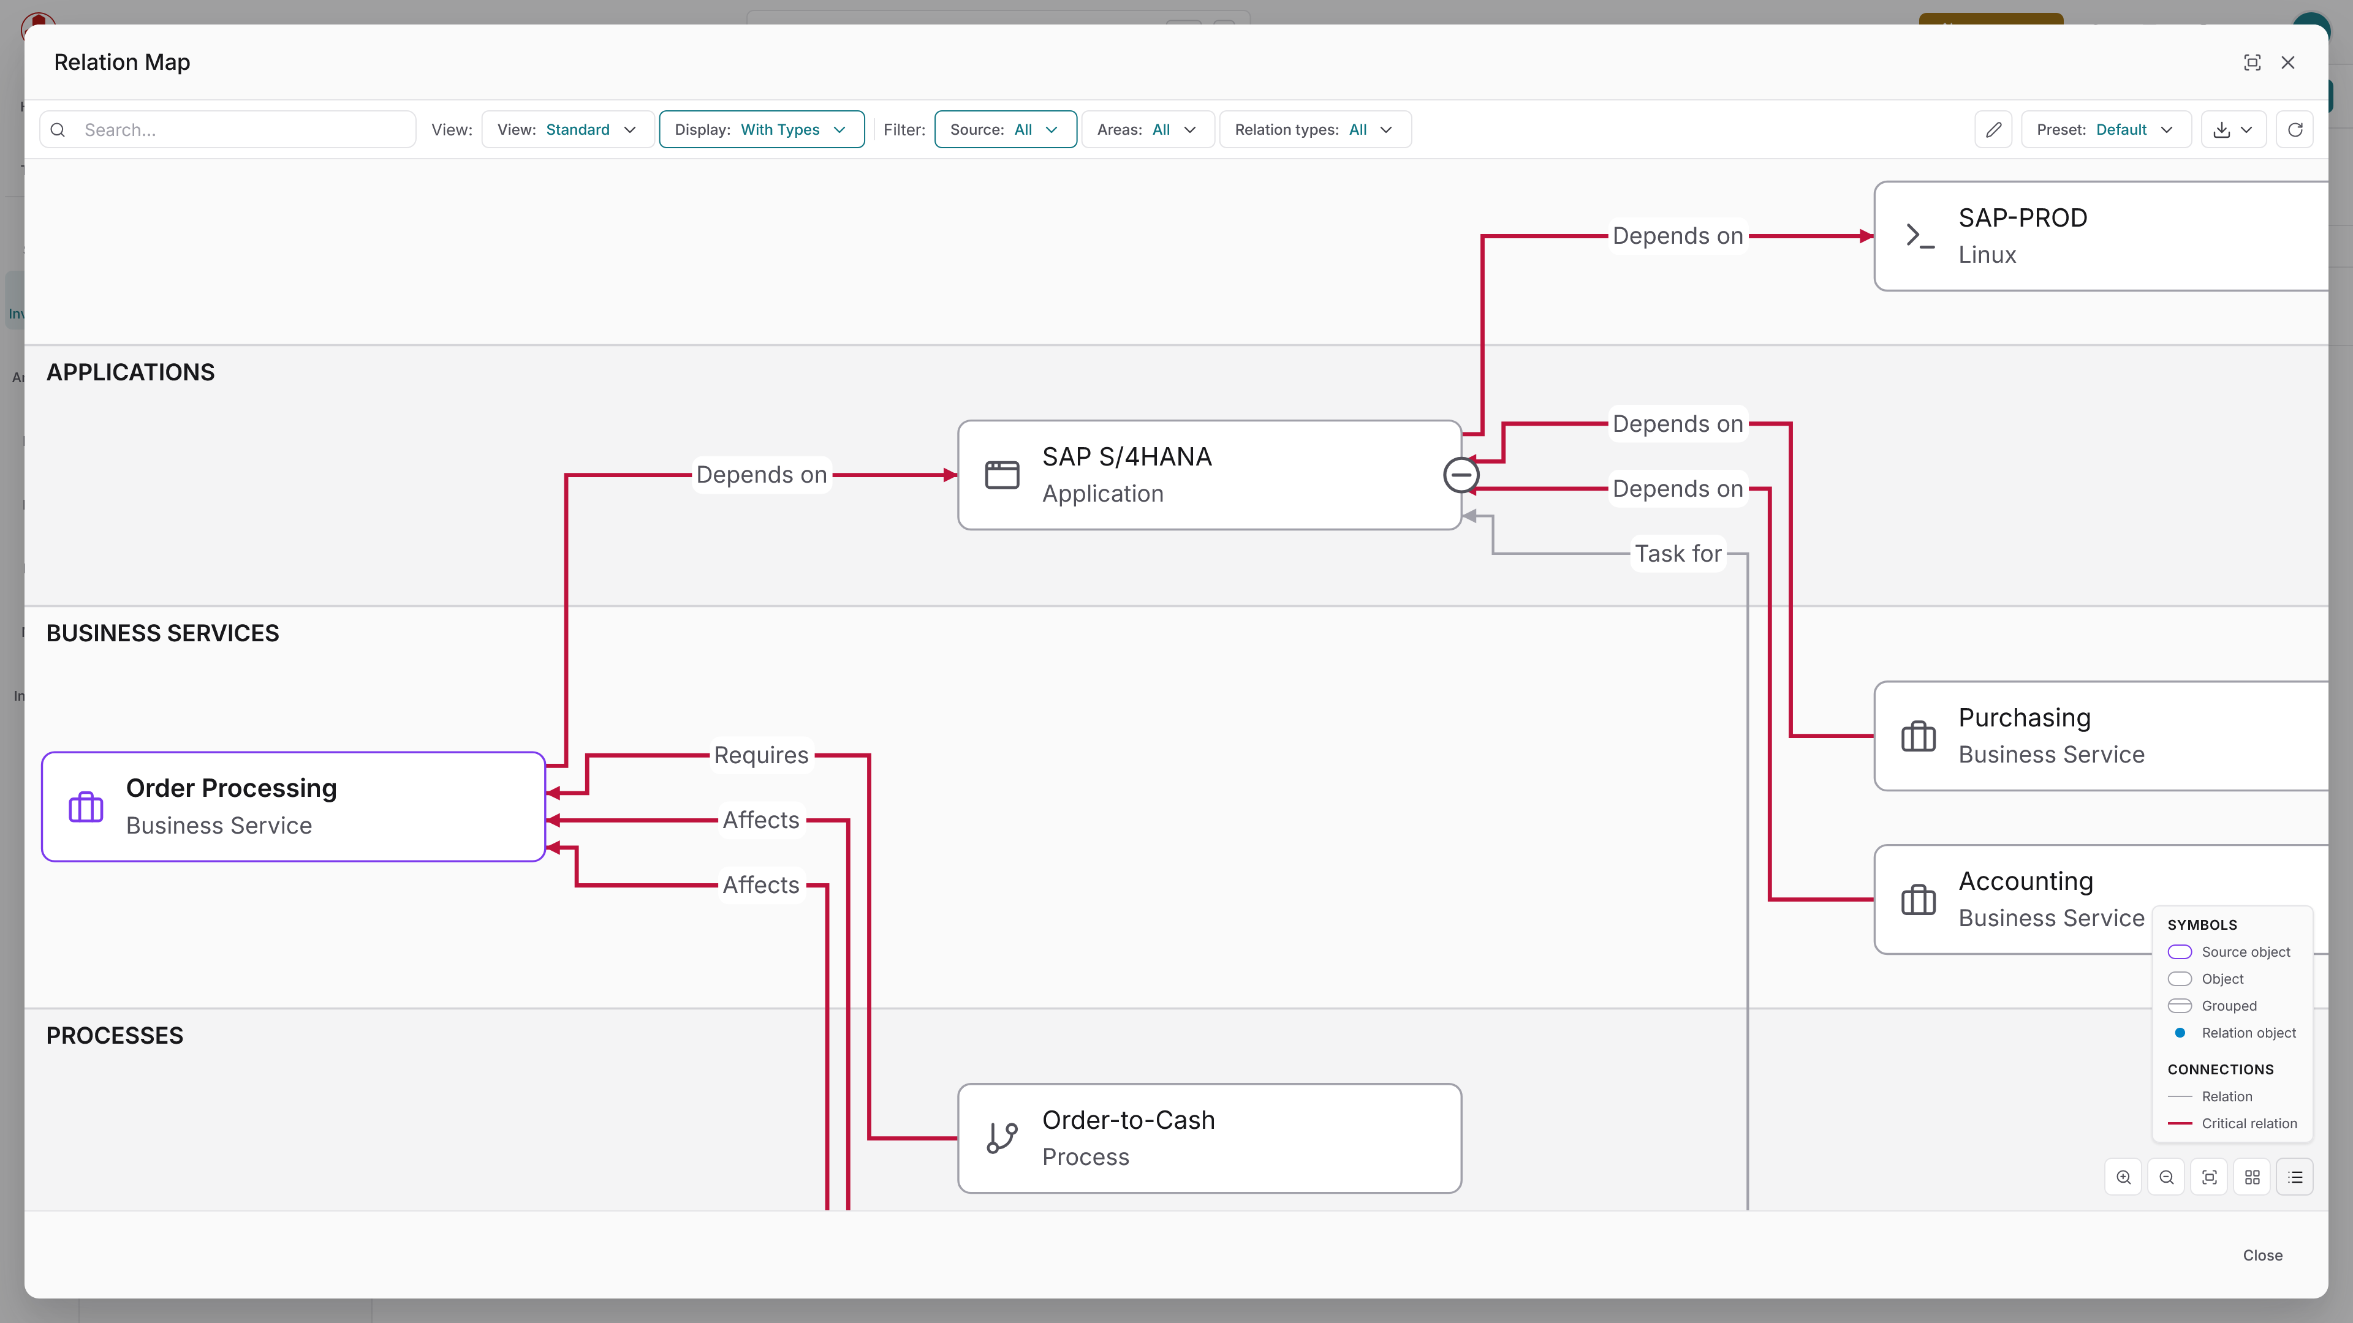This screenshot has height=1323, width=2353.
Task: Click the briefcase icon on Accounting
Action: [x=1918, y=899]
